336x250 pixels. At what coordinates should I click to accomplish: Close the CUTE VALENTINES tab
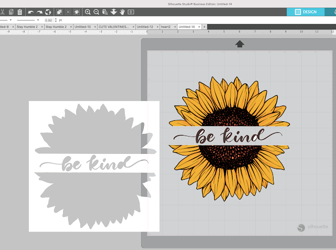click(133, 27)
